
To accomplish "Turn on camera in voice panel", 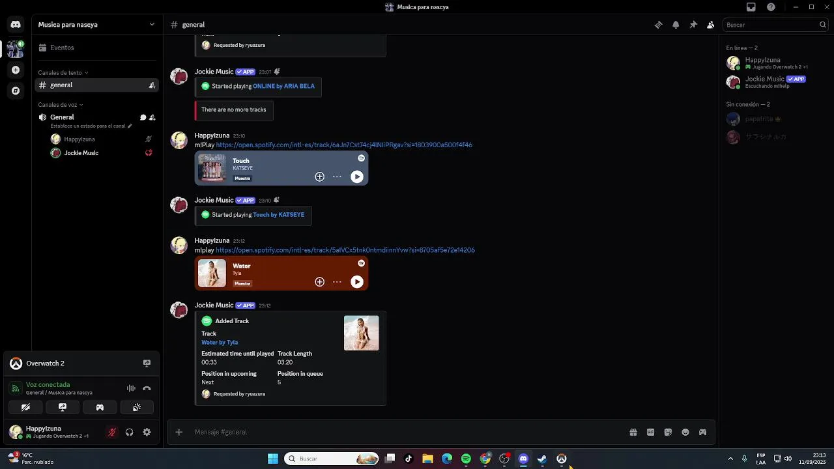I will point(25,407).
